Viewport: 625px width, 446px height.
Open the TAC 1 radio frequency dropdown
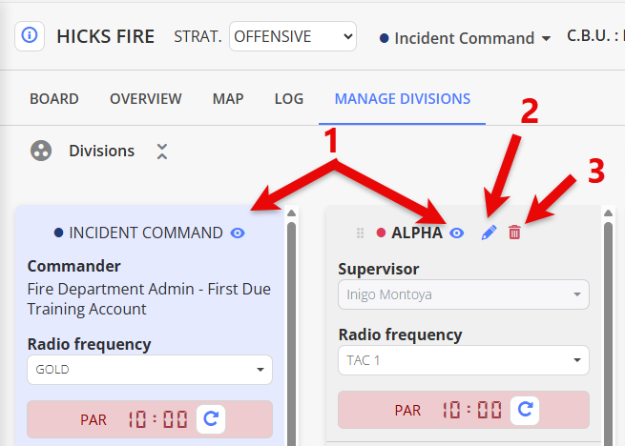(x=464, y=360)
